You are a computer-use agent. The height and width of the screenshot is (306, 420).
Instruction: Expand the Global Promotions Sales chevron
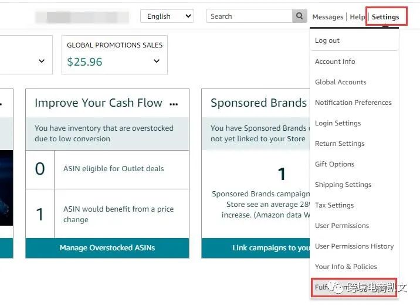(x=157, y=61)
